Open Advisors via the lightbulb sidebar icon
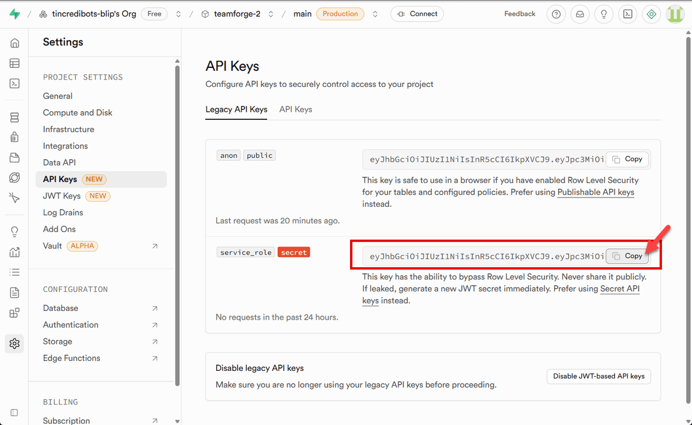 pos(14,231)
